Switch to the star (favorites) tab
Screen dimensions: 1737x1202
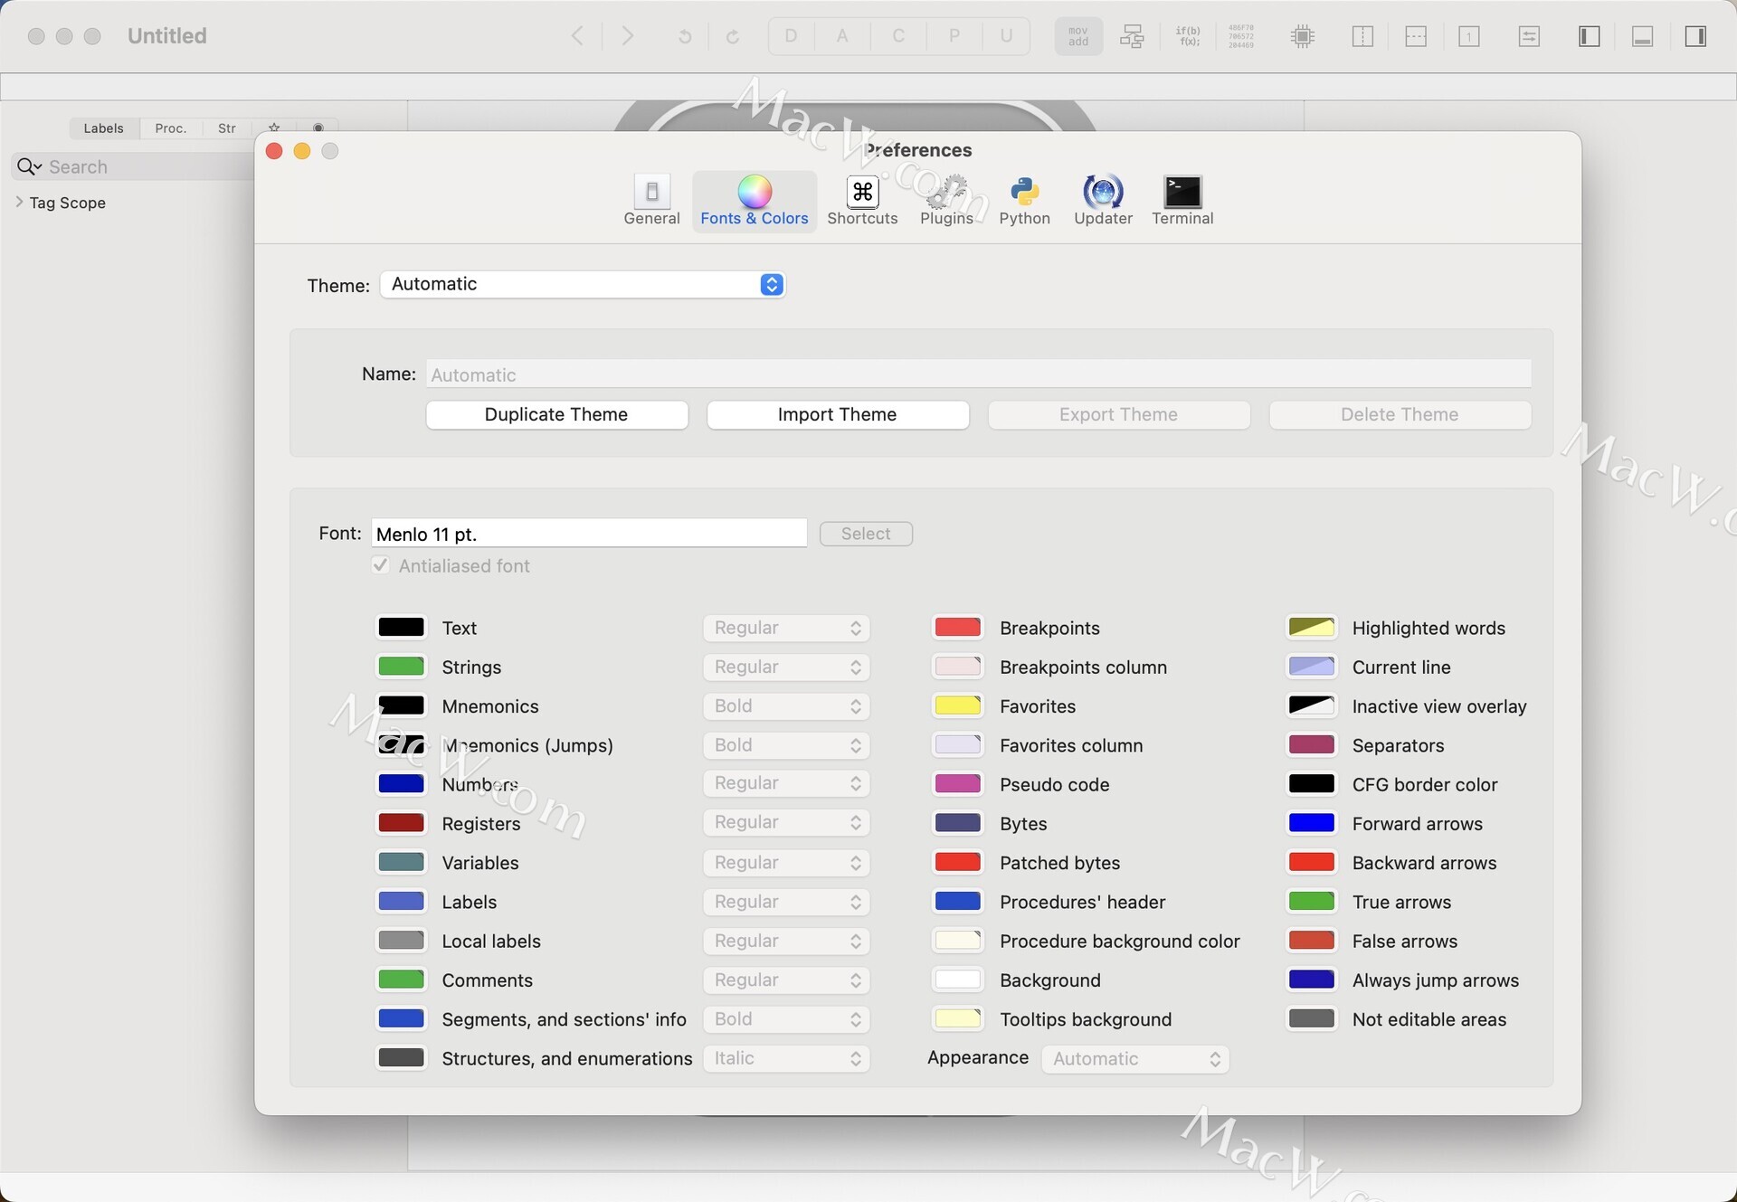tap(274, 128)
